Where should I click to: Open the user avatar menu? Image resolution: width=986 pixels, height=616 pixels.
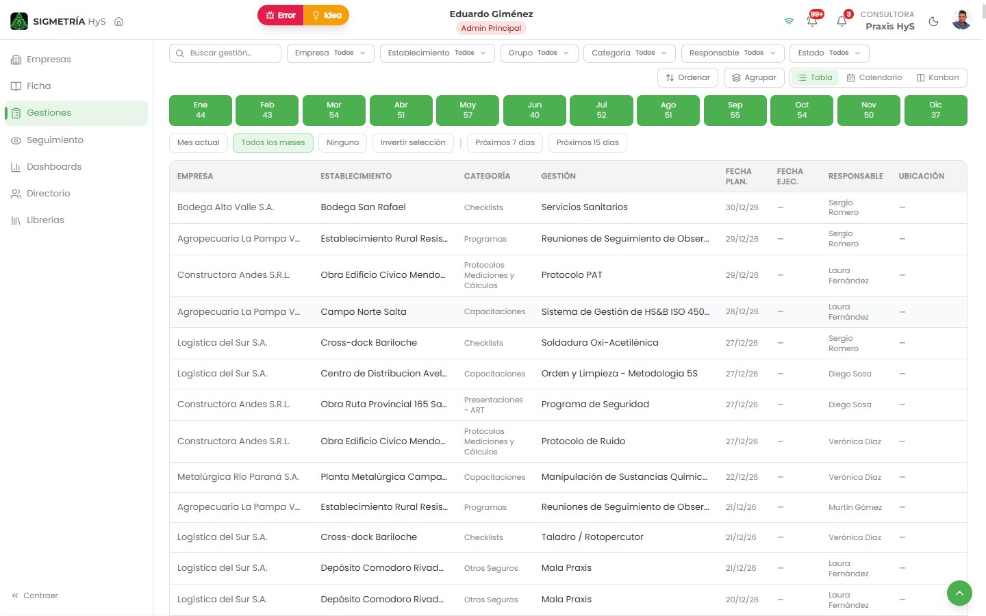961,20
